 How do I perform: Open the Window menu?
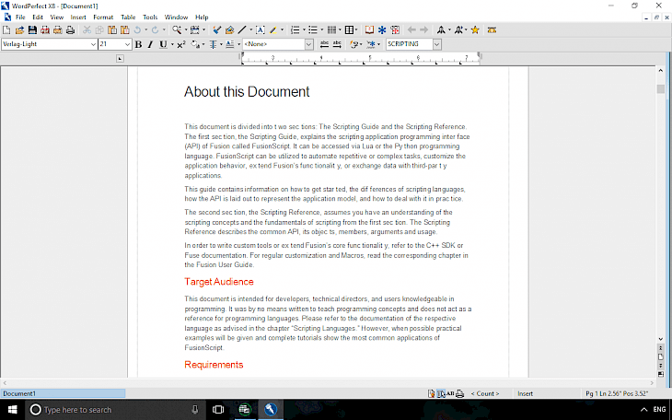[176, 17]
